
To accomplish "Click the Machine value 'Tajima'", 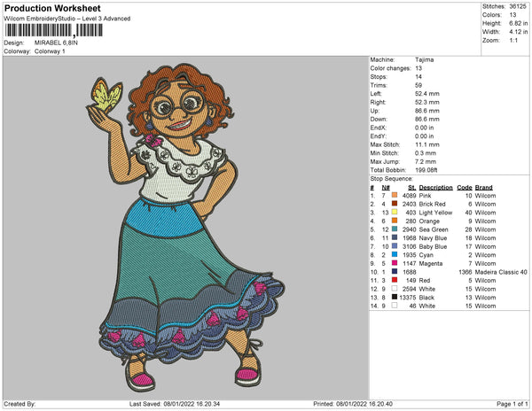I will click(x=425, y=59).
